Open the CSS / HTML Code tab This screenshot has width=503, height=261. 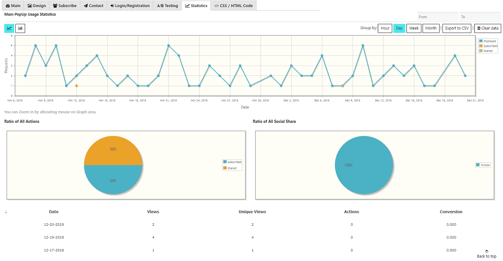pos(234,6)
